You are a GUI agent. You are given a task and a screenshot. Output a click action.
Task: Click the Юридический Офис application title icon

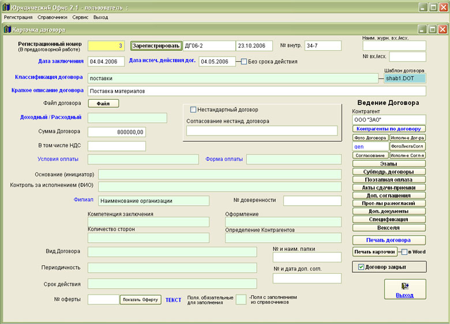[6, 7]
